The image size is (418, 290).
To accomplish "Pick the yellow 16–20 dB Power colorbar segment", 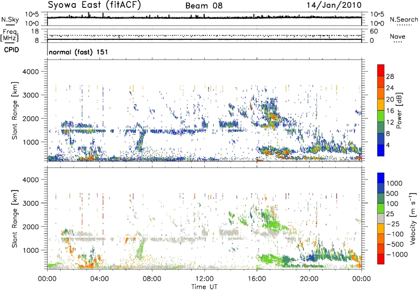I will click(x=381, y=105).
